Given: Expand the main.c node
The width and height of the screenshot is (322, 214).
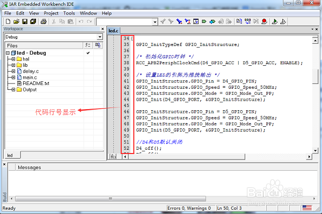Looking at the screenshot, I should click(x=13, y=78).
